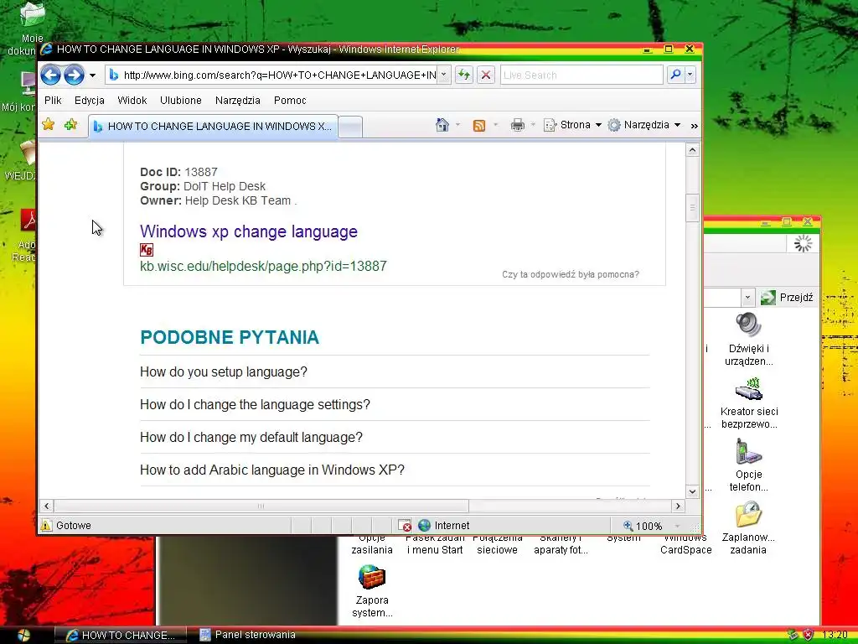
Task: Click the Internet Explorer Back arrow button
Action: (x=50, y=75)
